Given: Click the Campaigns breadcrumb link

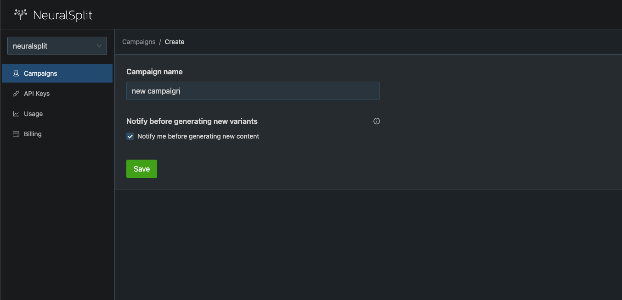Looking at the screenshot, I should (139, 42).
